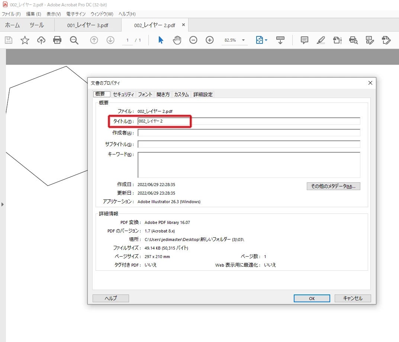
Task: Switch to the ホーム view
Action: coord(12,25)
